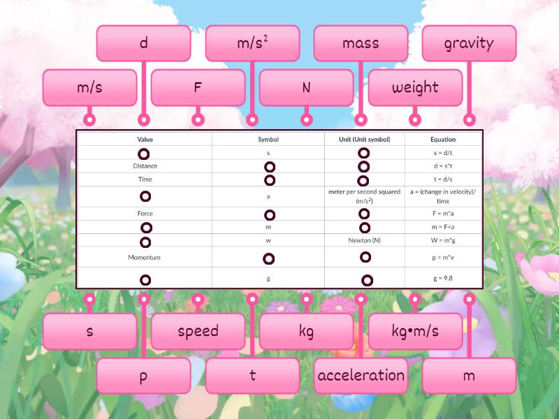Pick the "gravity" answer tile
Viewport: 559px width, 419px height.
coord(470,43)
